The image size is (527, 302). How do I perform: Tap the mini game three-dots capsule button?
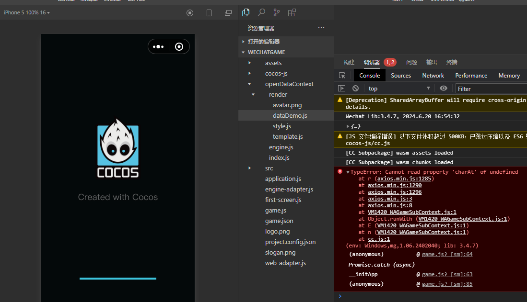[x=158, y=46]
